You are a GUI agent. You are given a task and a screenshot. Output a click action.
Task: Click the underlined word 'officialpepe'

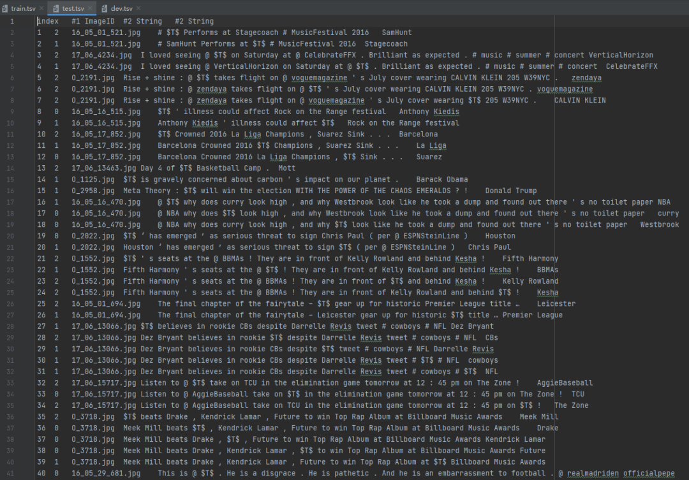point(649,474)
